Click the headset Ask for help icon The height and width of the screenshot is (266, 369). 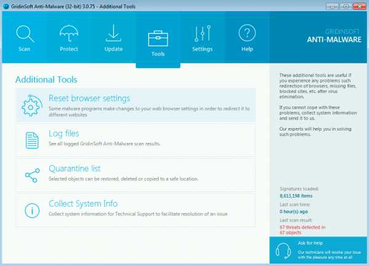pos(283,251)
